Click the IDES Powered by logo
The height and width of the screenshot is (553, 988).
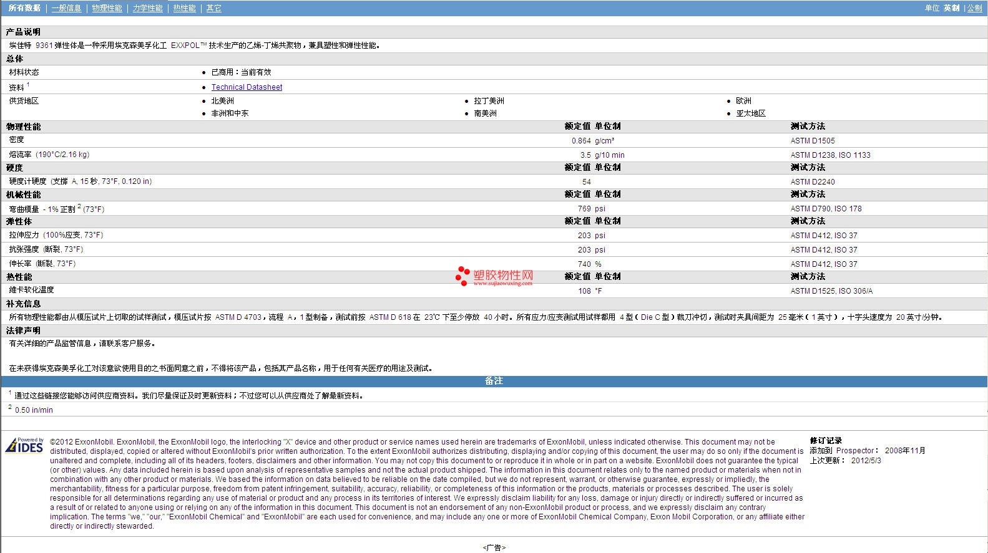click(24, 445)
